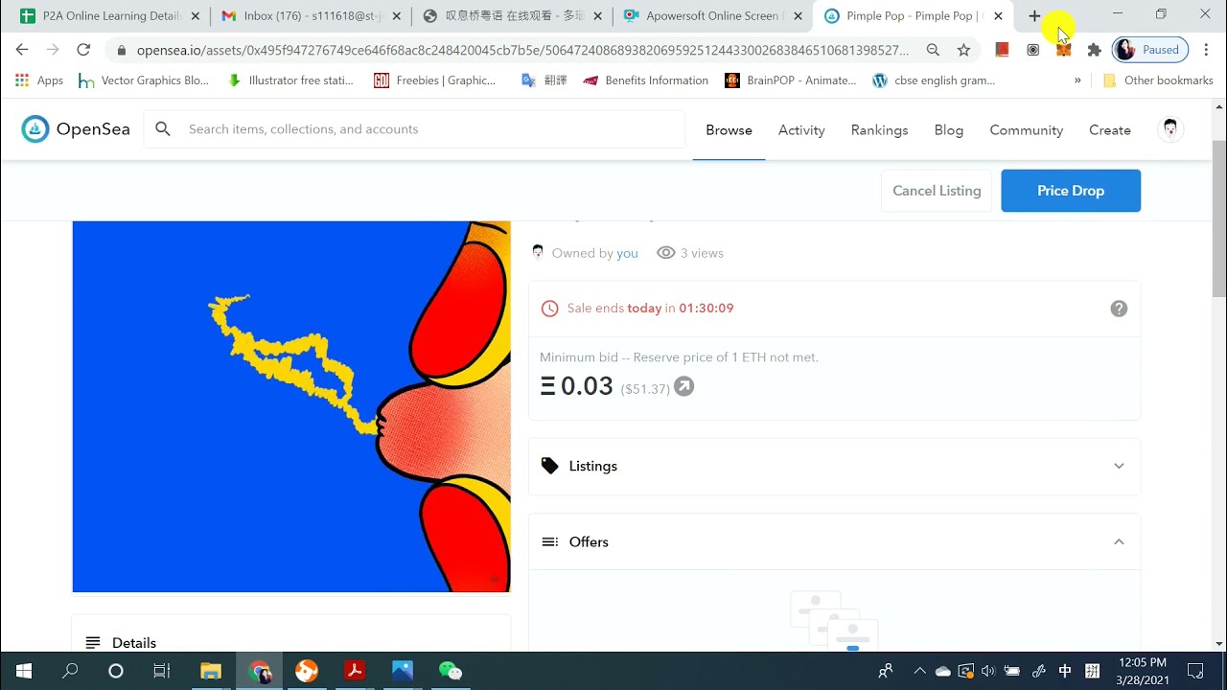Click the Price Drop button

pyautogui.click(x=1071, y=191)
